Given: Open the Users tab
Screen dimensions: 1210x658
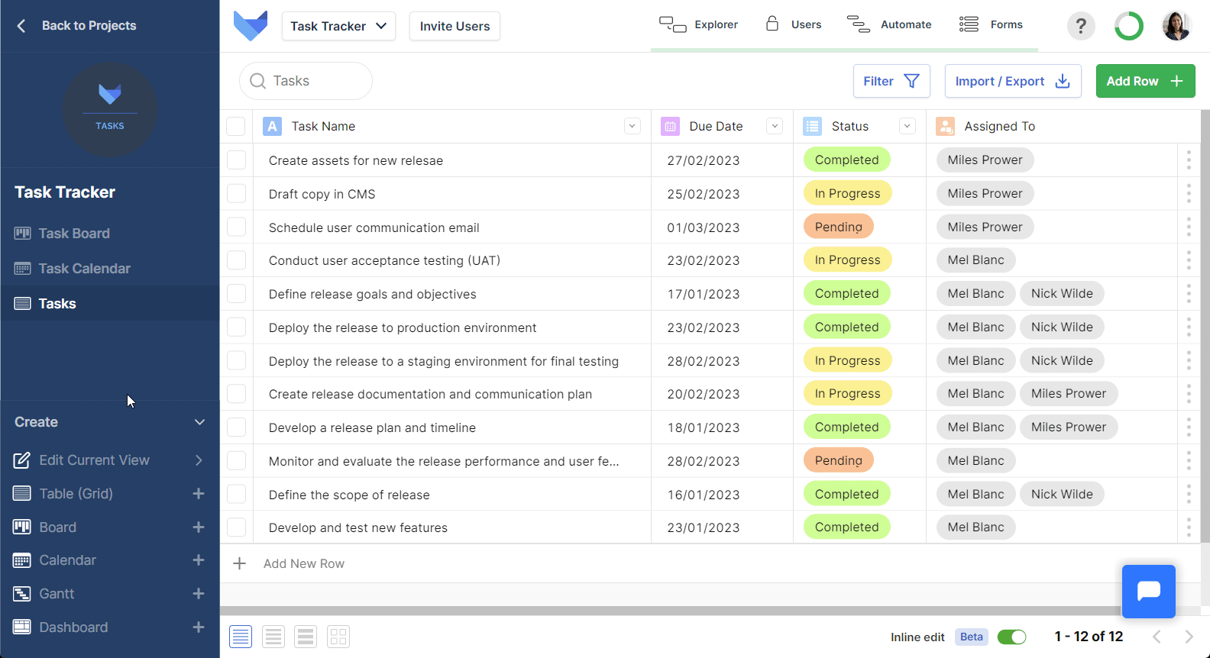Looking at the screenshot, I should pyautogui.click(x=793, y=24).
